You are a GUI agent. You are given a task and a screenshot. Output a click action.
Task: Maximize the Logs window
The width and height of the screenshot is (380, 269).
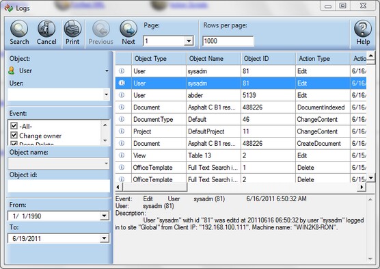click(x=342, y=6)
